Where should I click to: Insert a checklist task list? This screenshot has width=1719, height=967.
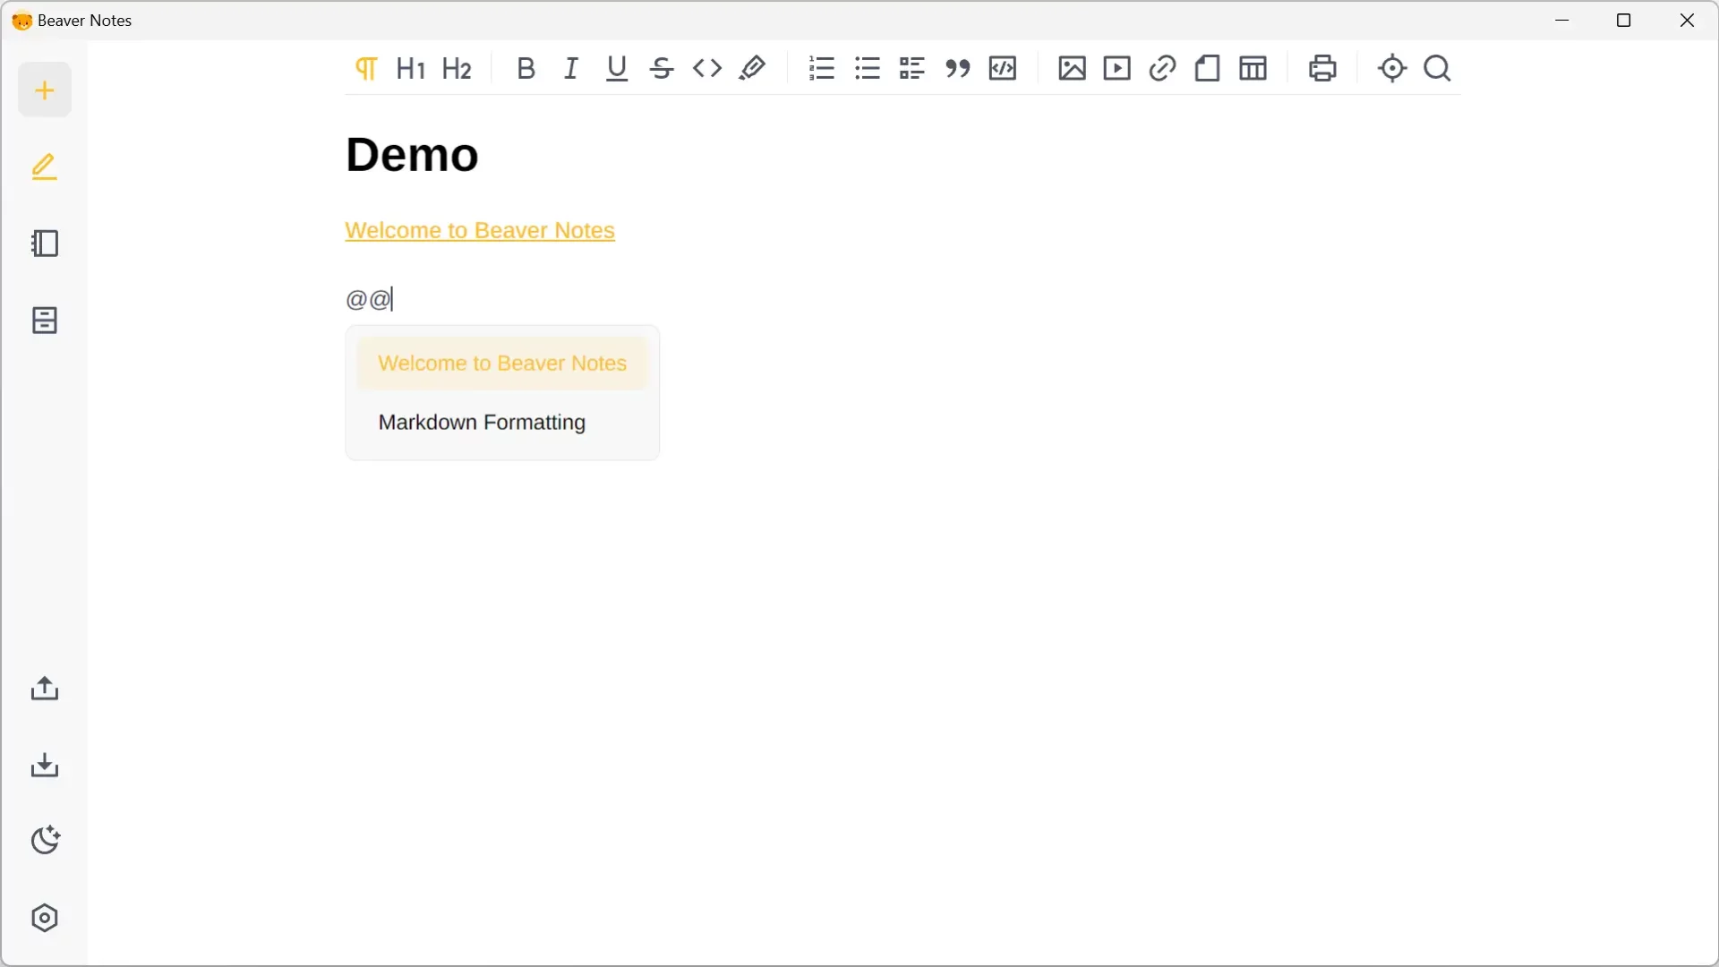point(912,68)
